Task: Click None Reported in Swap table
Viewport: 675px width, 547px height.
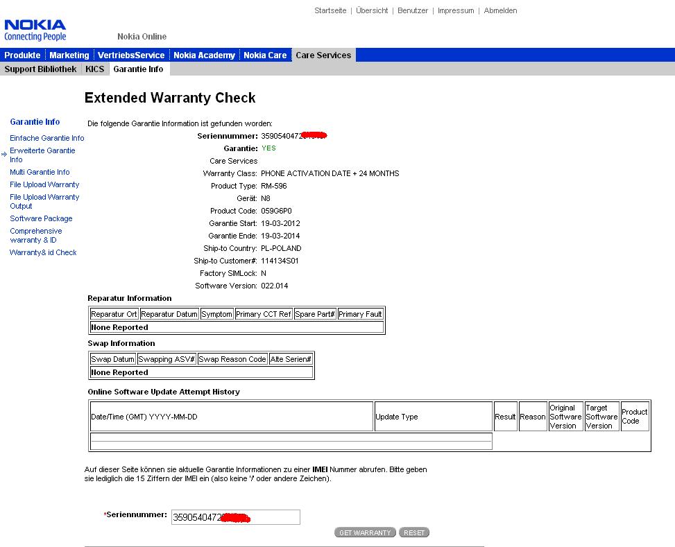Action: coord(201,372)
